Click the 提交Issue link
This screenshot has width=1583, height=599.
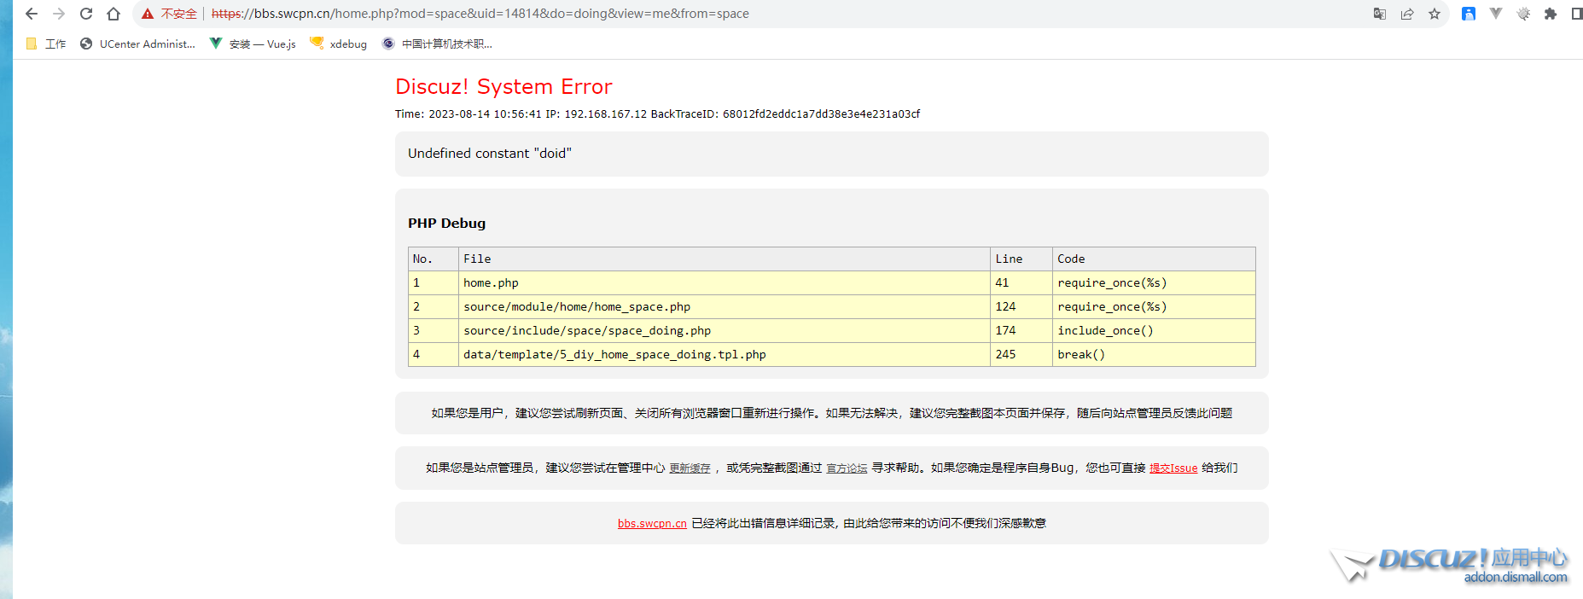coord(1173,468)
